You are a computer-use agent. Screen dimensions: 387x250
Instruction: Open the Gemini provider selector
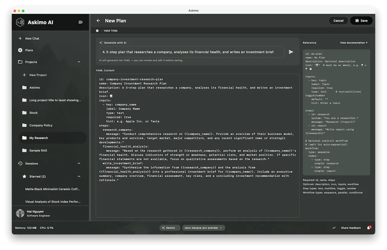[x=170, y=228]
